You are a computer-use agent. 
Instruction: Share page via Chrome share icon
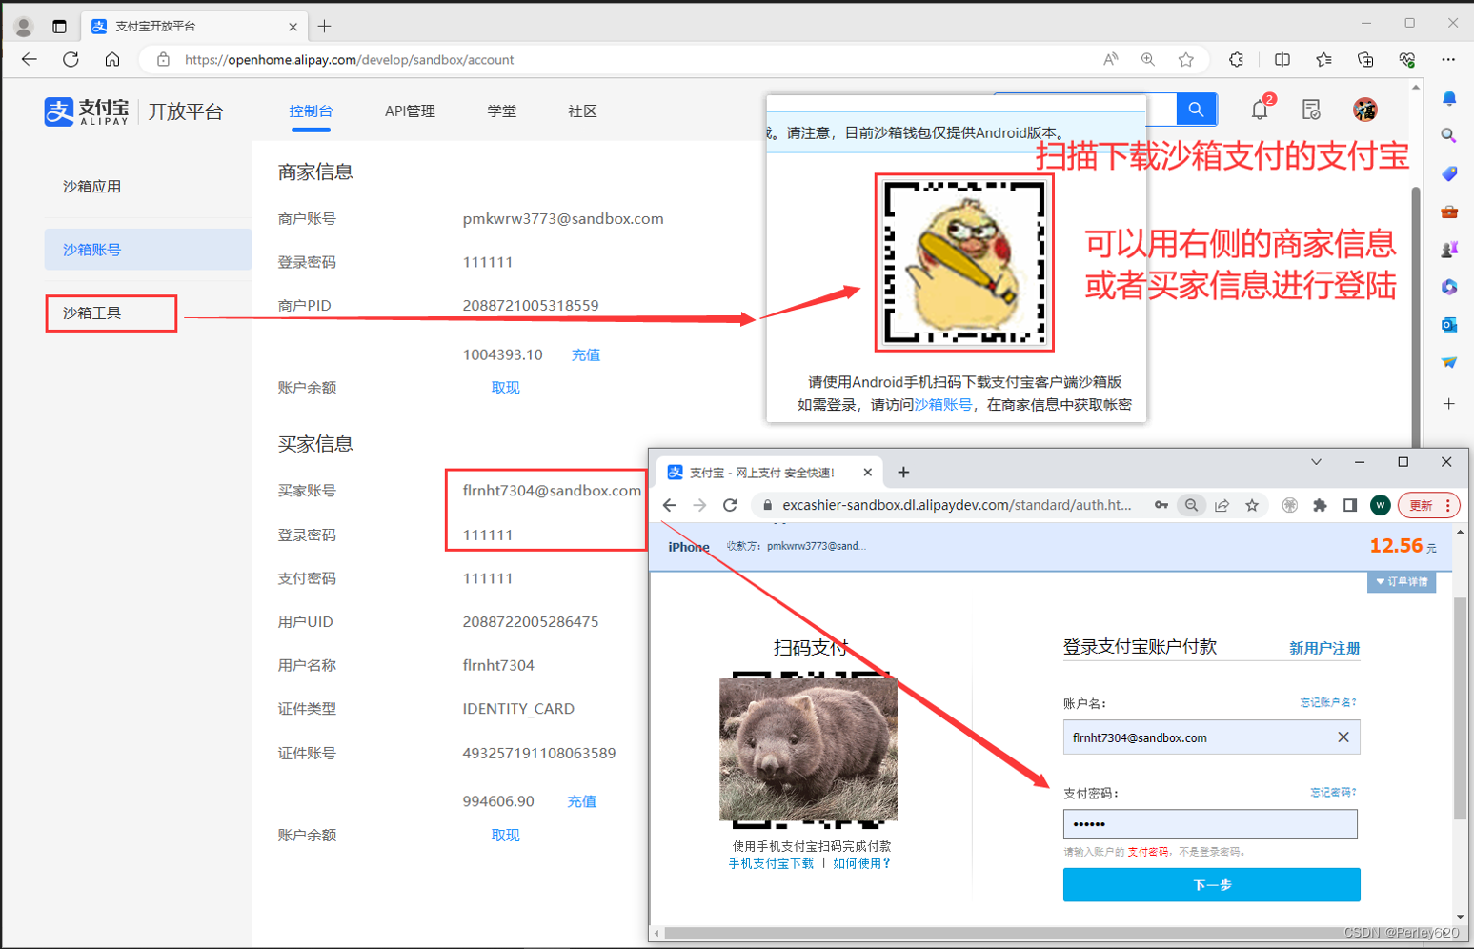[1222, 505]
